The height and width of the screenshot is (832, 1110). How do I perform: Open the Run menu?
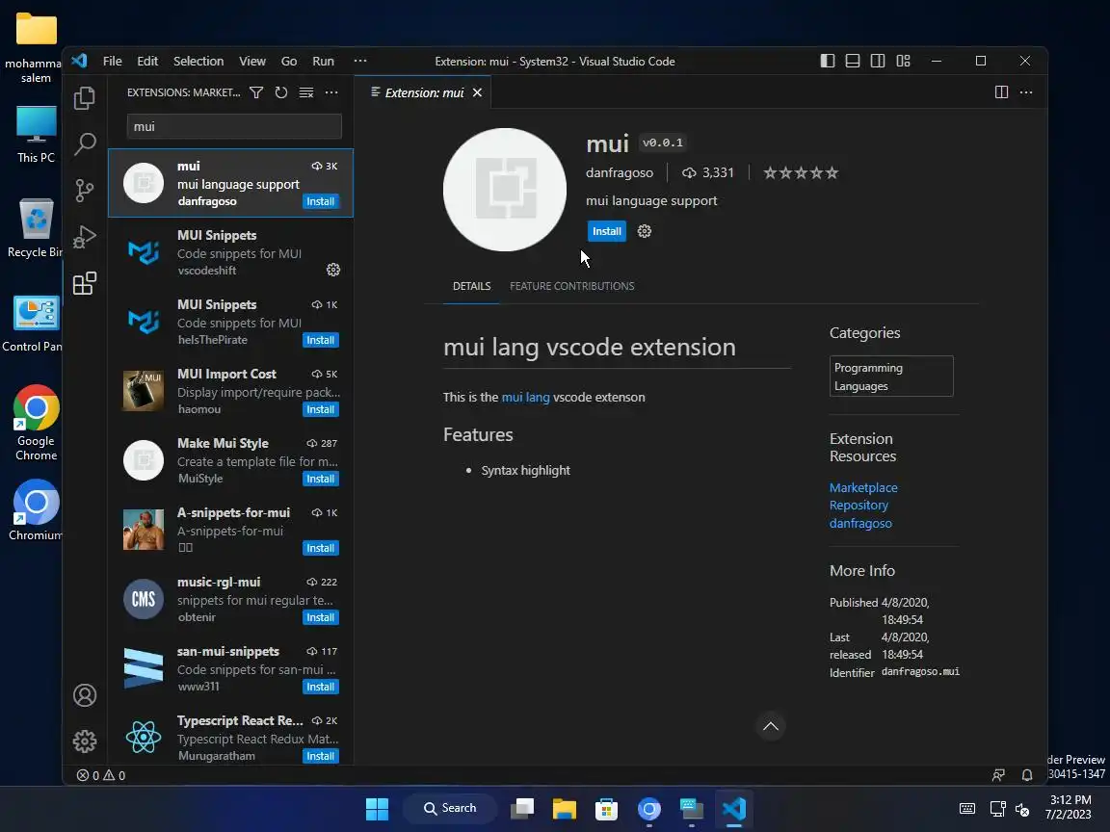coord(323,61)
